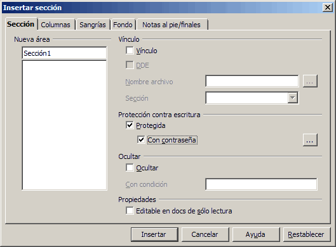Screen dimensions: 336x247
Task: Click the Insertar button
Action: click(x=154, y=234)
